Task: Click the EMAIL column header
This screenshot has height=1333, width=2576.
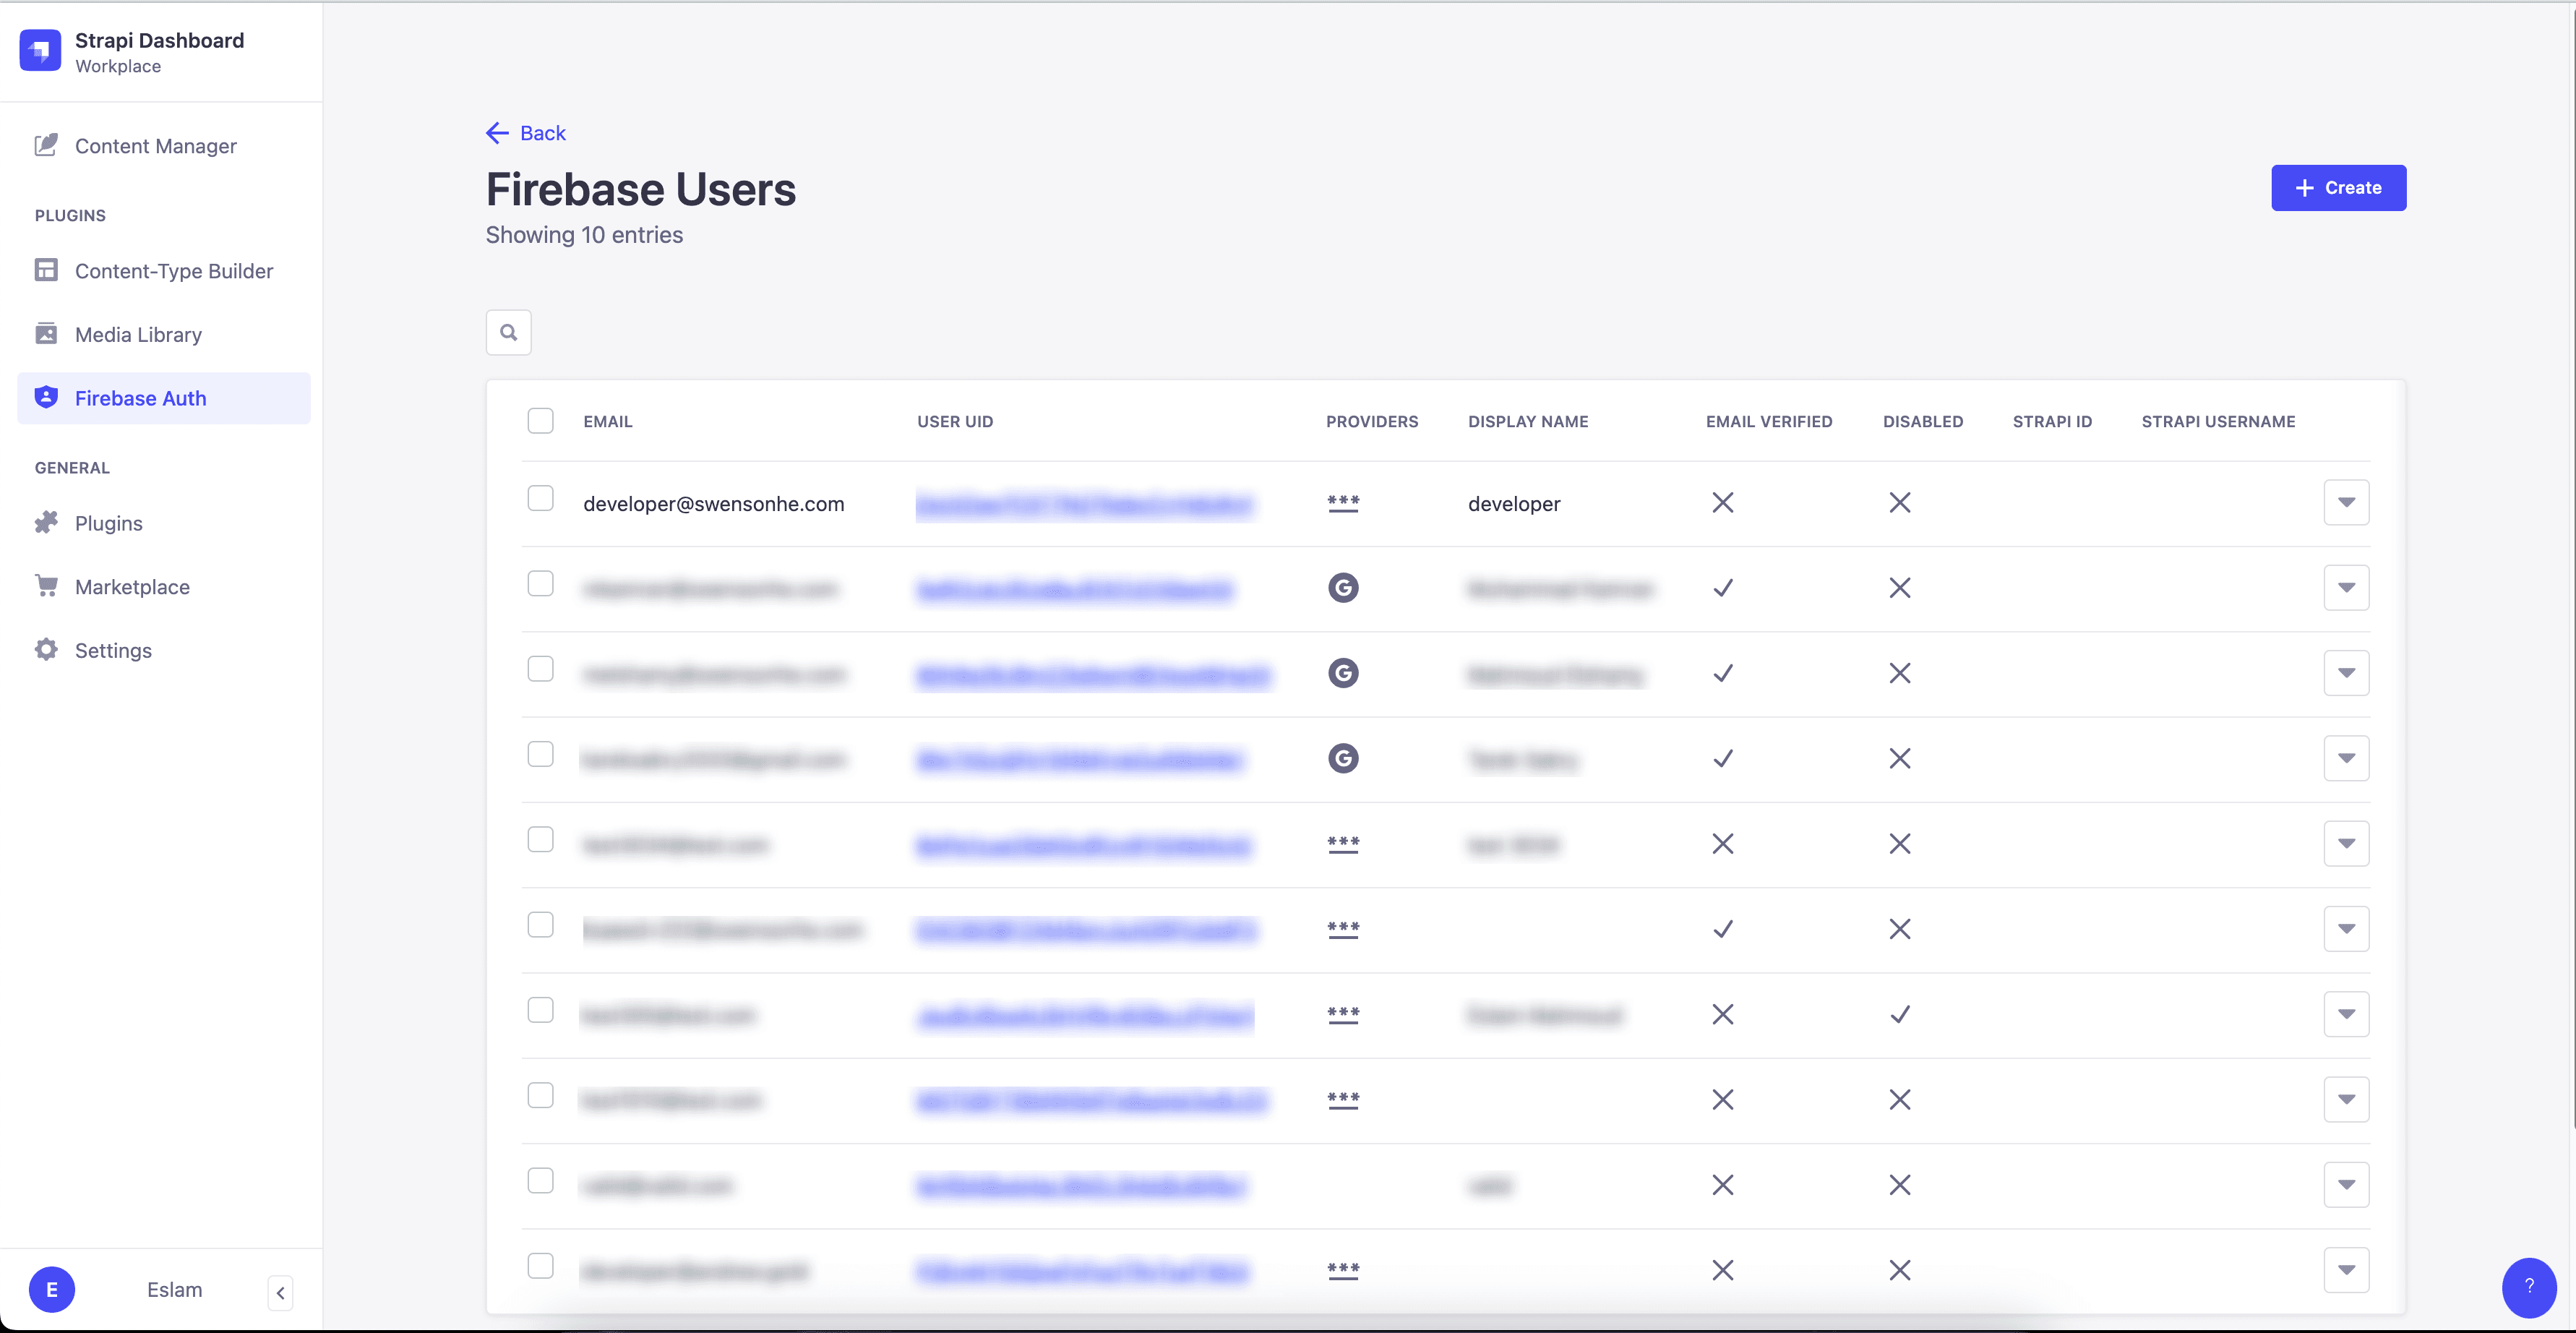Action: click(607, 421)
